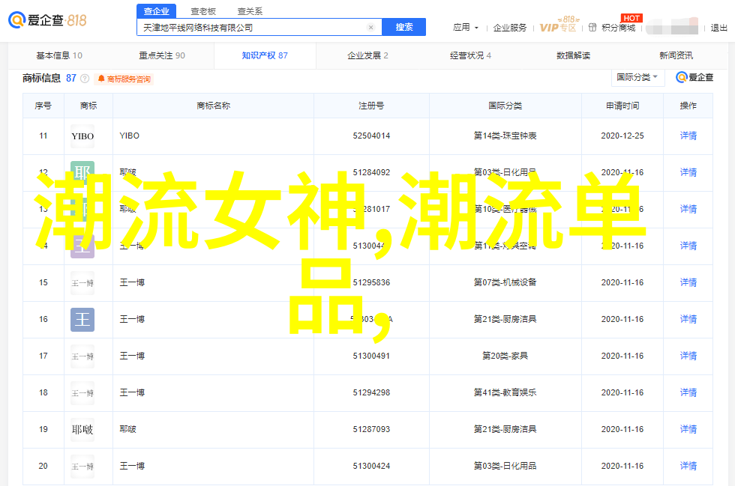Open 详情 for registration 51295836
735x486 pixels.
tap(688, 282)
